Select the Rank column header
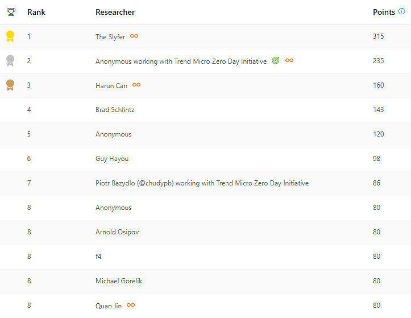The width and height of the screenshot is (411, 318). tap(36, 12)
